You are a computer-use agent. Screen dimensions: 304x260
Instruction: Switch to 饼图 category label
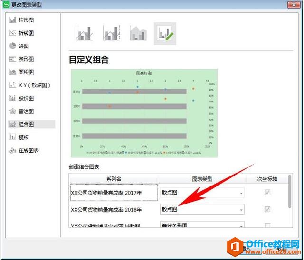24,46
